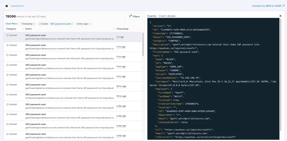287x141 pixels.
Task: Click Clear filters link
Action: [x=11, y=23]
